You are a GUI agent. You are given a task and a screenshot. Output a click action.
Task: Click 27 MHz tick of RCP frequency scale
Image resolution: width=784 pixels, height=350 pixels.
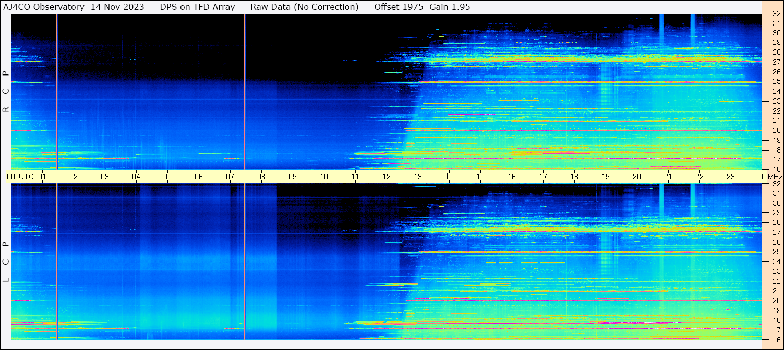pyautogui.click(x=776, y=62)
